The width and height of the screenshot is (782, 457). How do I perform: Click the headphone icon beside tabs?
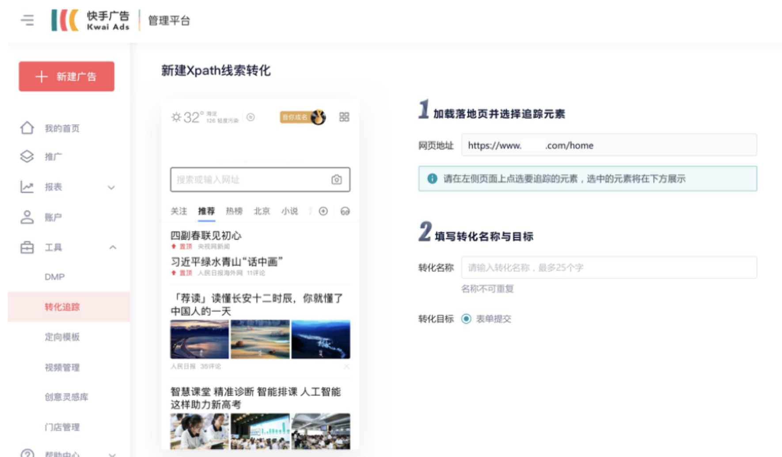click(345, 211)
